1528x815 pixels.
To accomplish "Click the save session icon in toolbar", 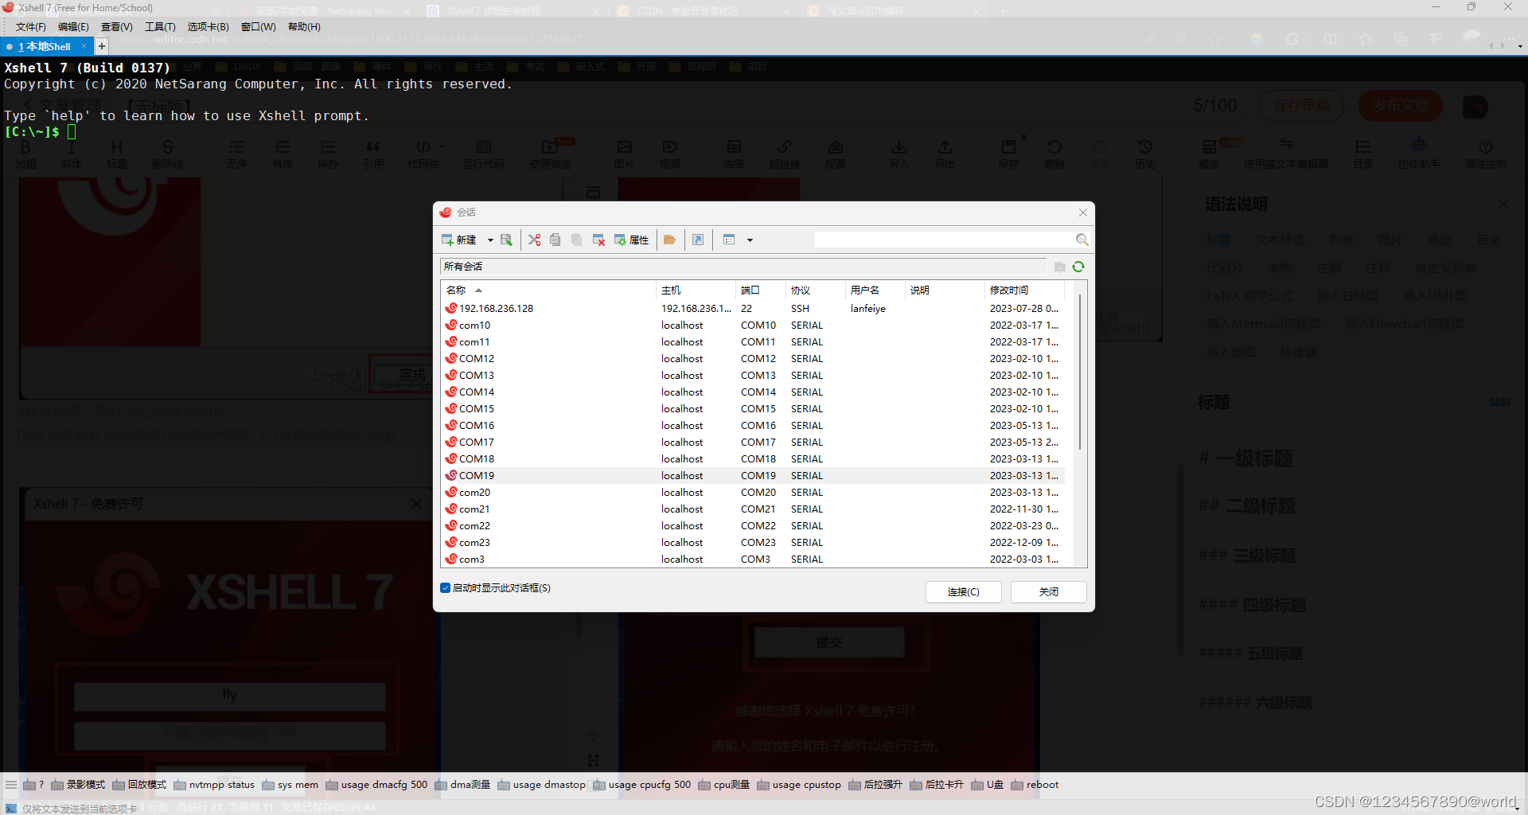I will (x=506, y=240).
